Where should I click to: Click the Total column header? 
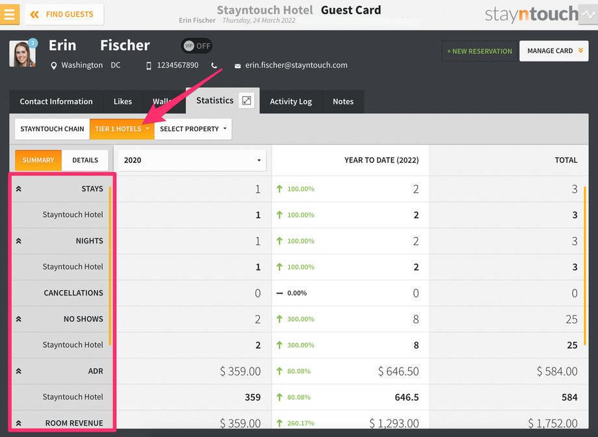point(566,160)
